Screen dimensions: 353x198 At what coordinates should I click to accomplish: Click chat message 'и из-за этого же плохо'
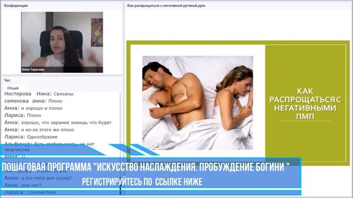point(47,130)
